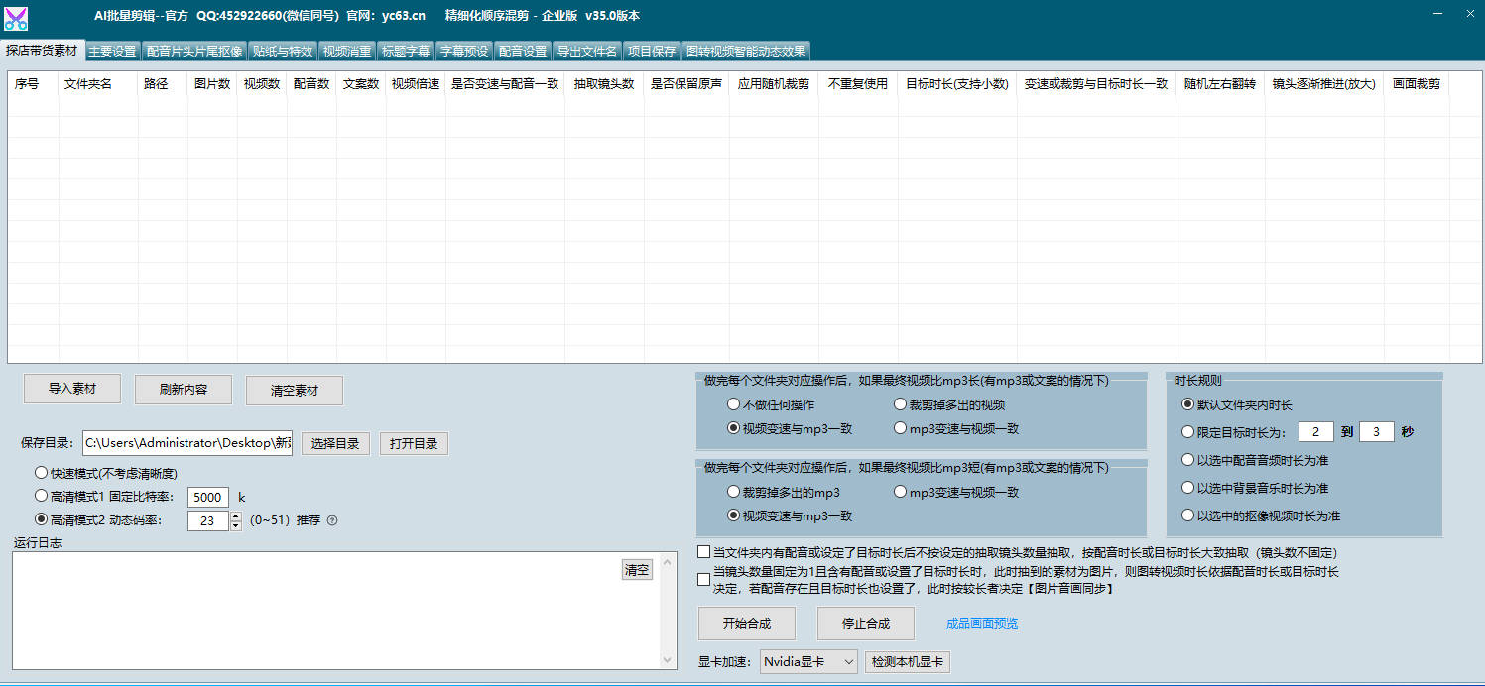The height and width of the screenshot is (686, 1485).
Task: Enable the 图片音画同步 checkbox
Action: click(704, 580)
